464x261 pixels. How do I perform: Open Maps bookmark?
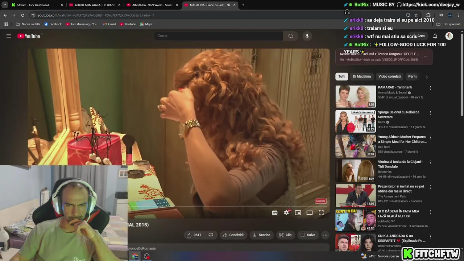pos(146,24)
